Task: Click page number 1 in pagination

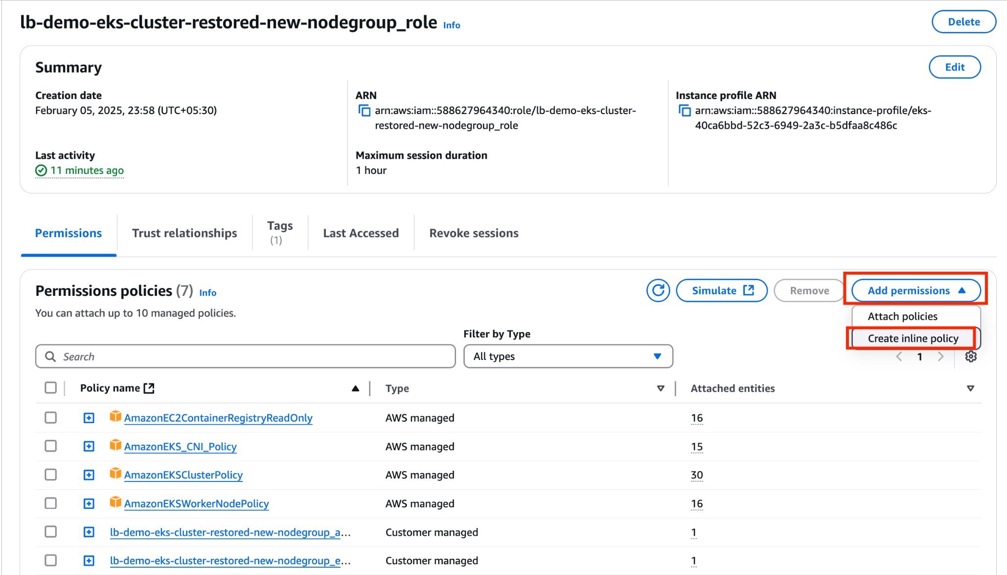Action: (920, 357)
